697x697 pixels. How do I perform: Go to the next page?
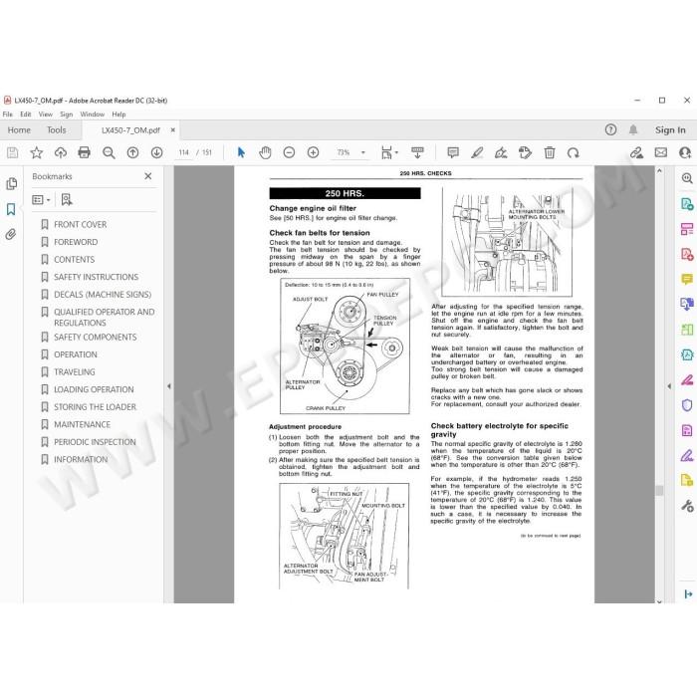click(156, 153)
